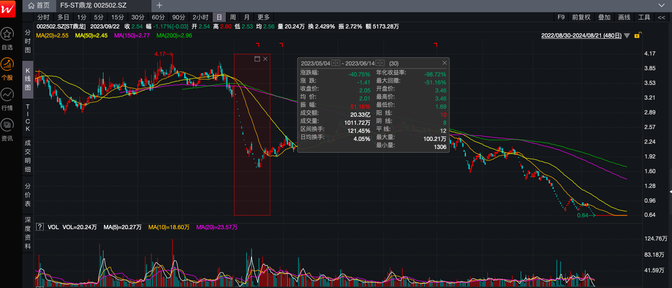Click the MA(200)=2.96 indicator label

[x=174, y=36]
